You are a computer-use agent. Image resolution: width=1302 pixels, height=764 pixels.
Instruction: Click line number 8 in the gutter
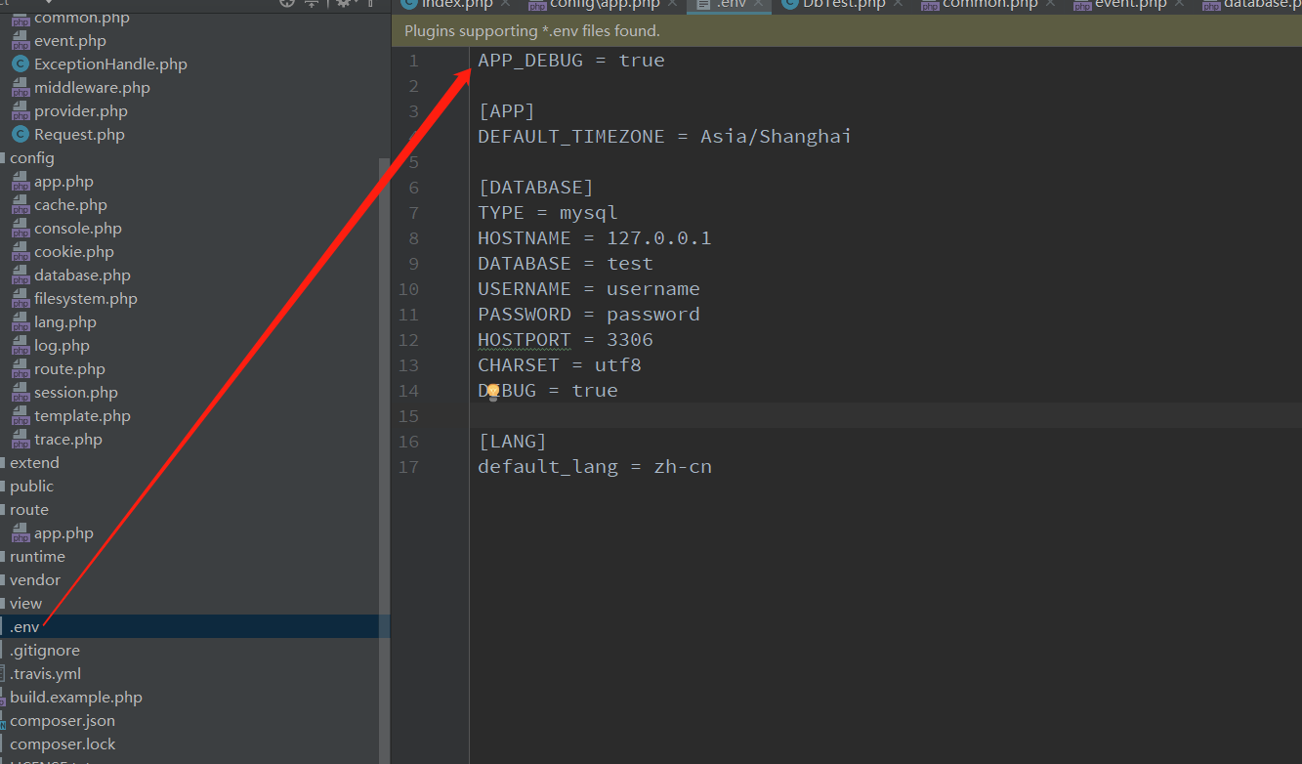tap(412, 237)
